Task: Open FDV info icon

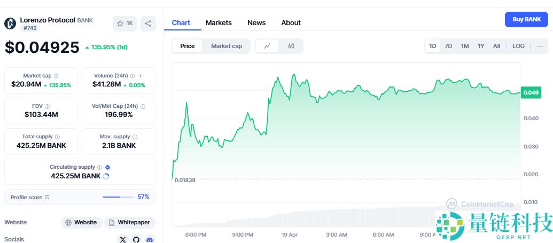Action: pyautogui.click(x=47, y=106)
